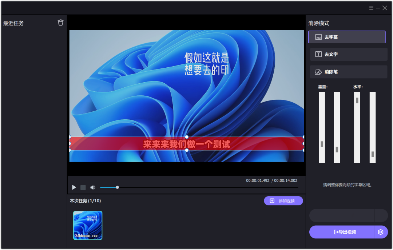This screenshot has width=393, height=250.
Task: Select the 消除笔 eraser pen mode
Action: pos(349,72)
